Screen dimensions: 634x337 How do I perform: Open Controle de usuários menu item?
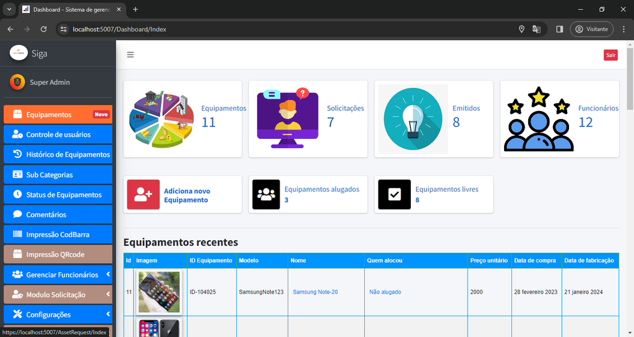pyautogui.click(x=58, y=135)
